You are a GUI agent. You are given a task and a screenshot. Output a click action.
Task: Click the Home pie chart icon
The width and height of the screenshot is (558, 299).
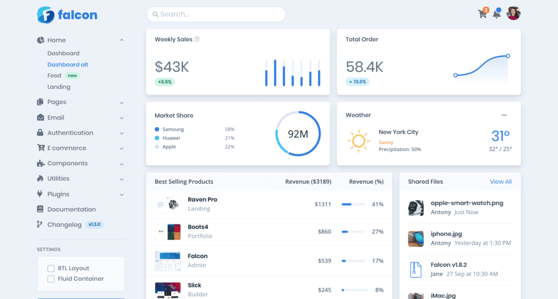(x=40, y=40)
